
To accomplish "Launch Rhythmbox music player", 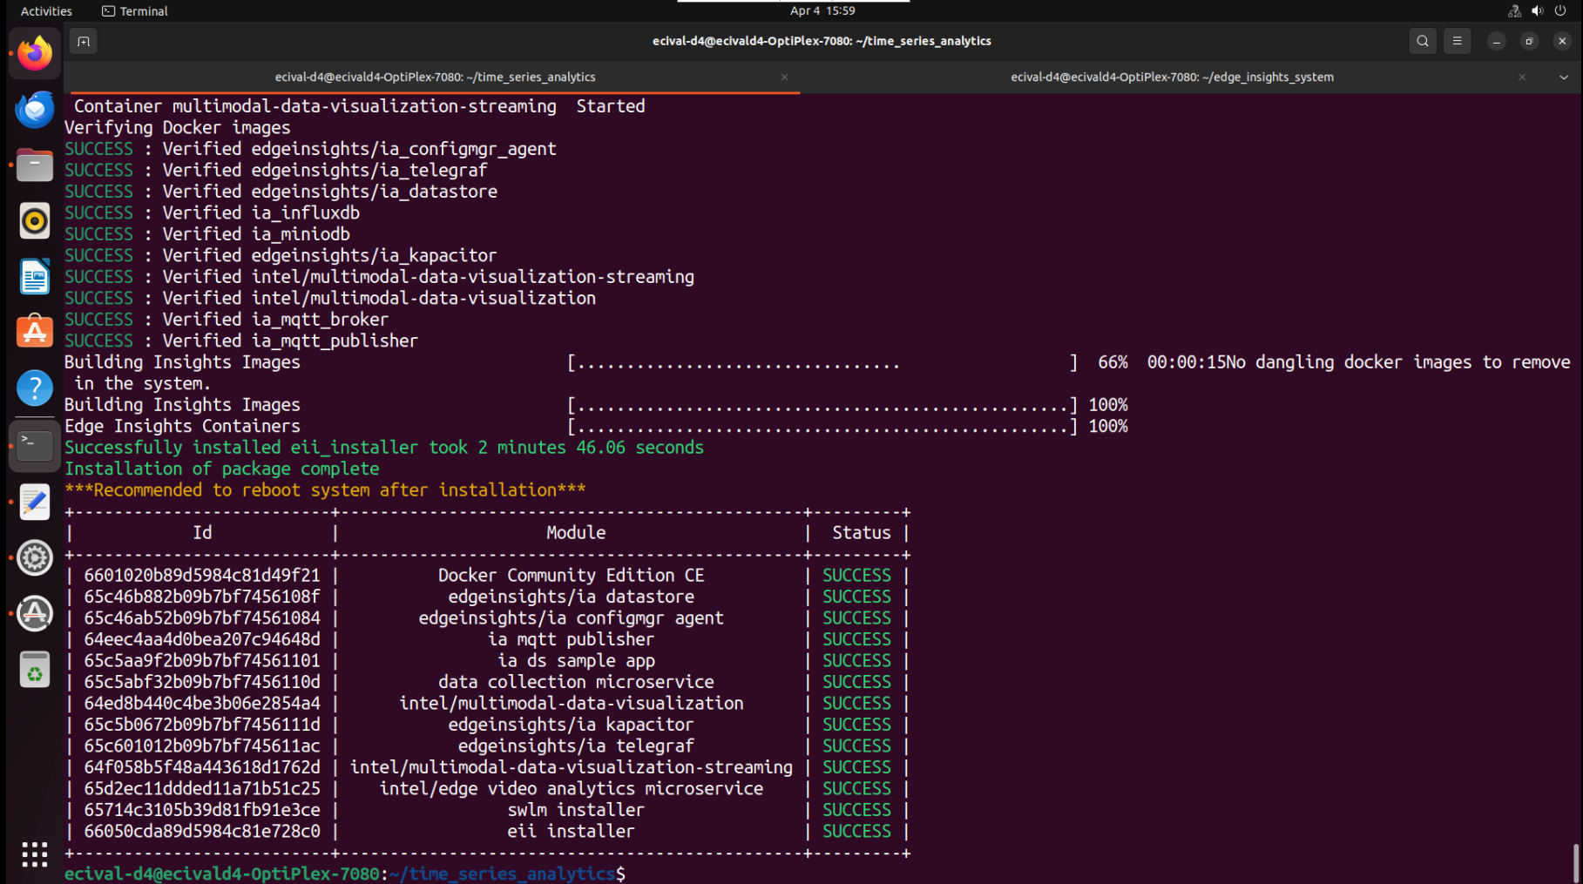I will click(x=35, y=221).
